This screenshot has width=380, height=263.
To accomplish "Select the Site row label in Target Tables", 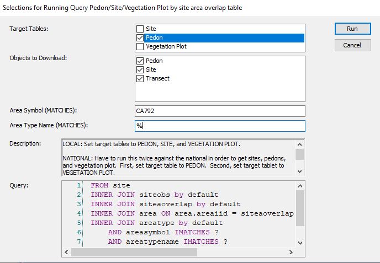I will pos(151,29).
